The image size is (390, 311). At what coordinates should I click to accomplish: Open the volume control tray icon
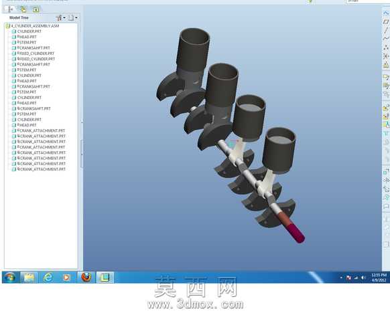(x=363, y=278)
